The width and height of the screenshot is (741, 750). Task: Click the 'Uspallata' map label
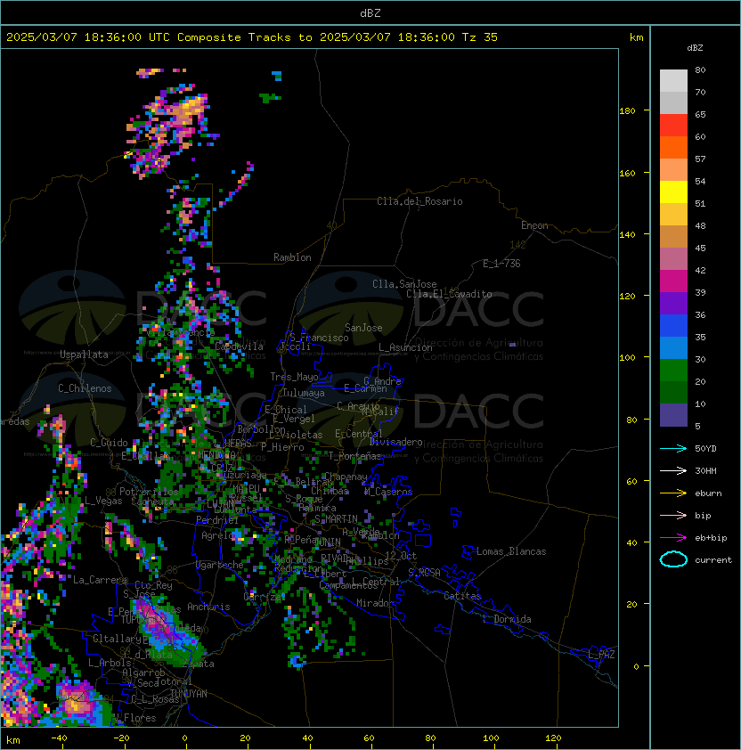point(84,355)
